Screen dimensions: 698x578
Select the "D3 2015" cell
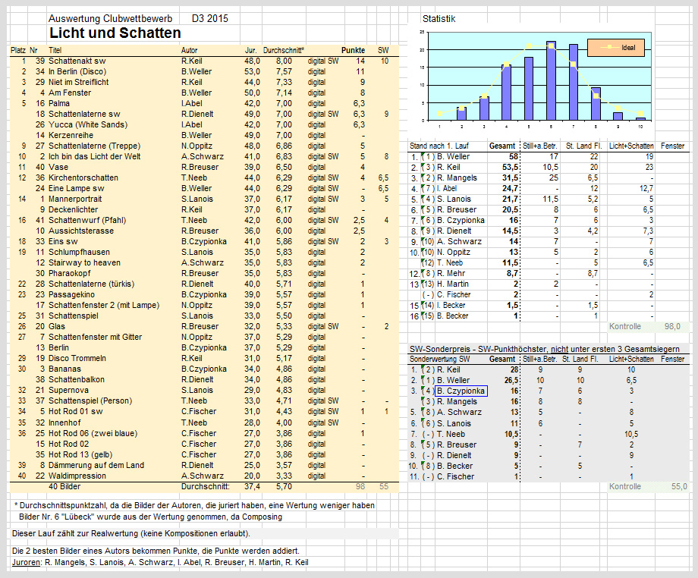tap(209, 19)
